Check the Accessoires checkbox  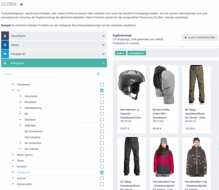pyautogui.click(x=102, y=184)
